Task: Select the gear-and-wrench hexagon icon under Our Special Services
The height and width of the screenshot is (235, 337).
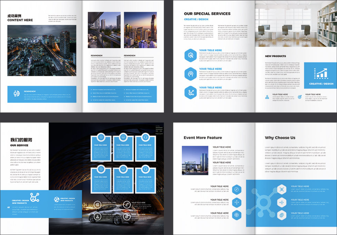Action: [190, 55]
